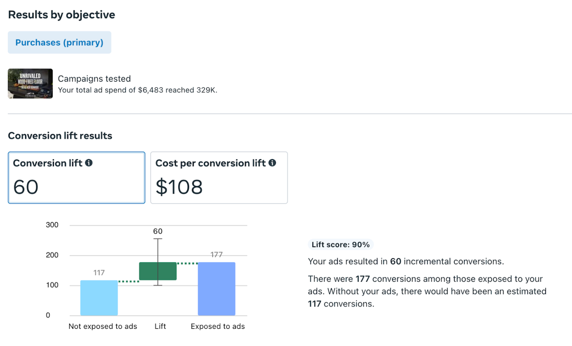This screenshot has width=572, height=346.
Task: Open the Campaigns tested ad thumbnail
Action: pos(30,83)
